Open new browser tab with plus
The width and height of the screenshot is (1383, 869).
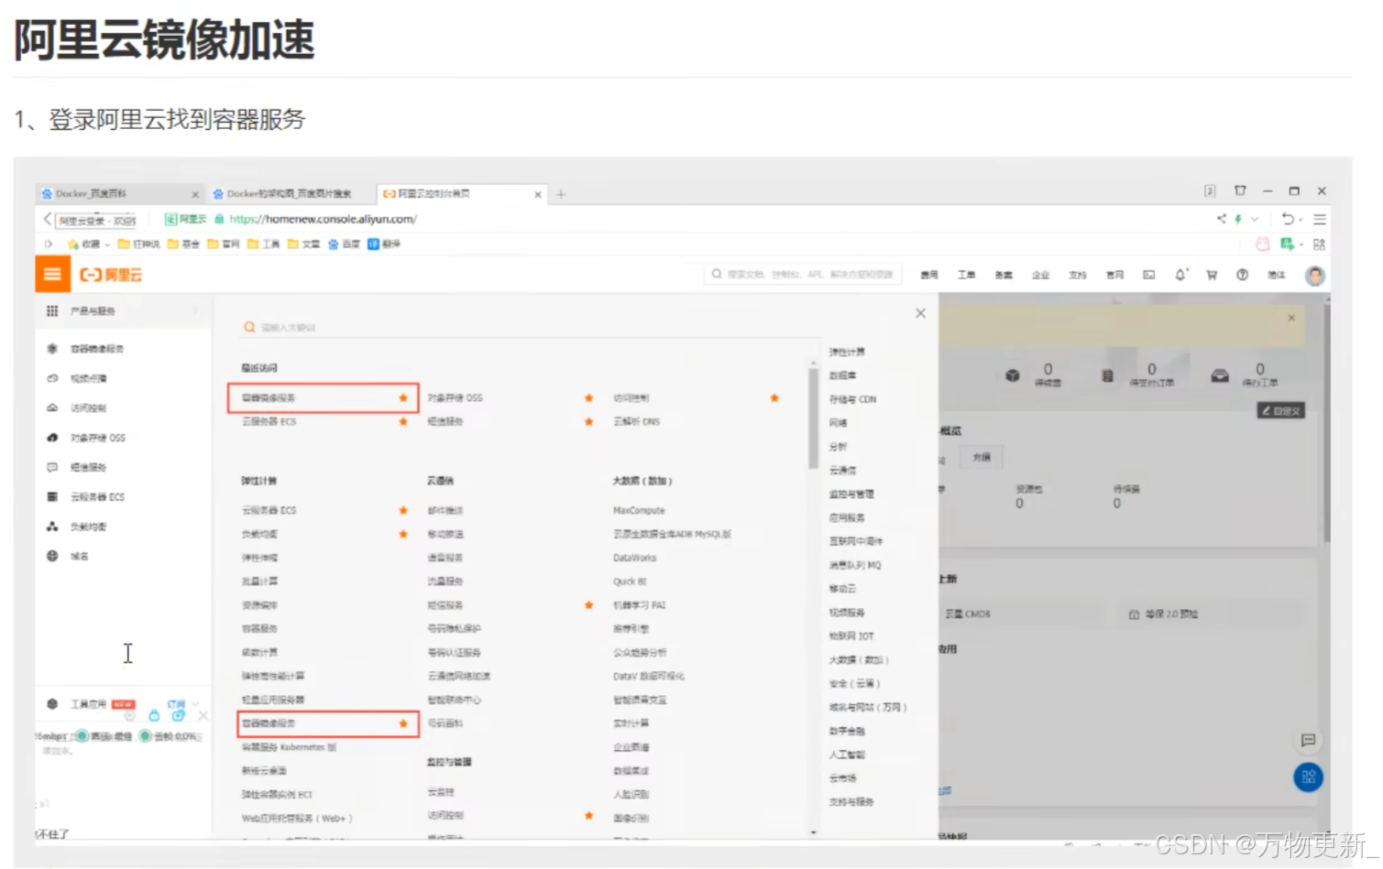coord(561,194)
